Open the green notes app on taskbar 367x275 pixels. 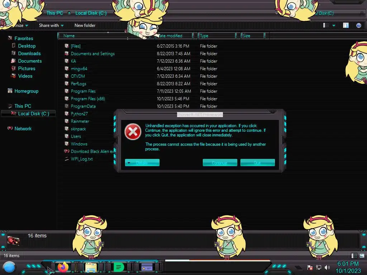pos(119,267)
